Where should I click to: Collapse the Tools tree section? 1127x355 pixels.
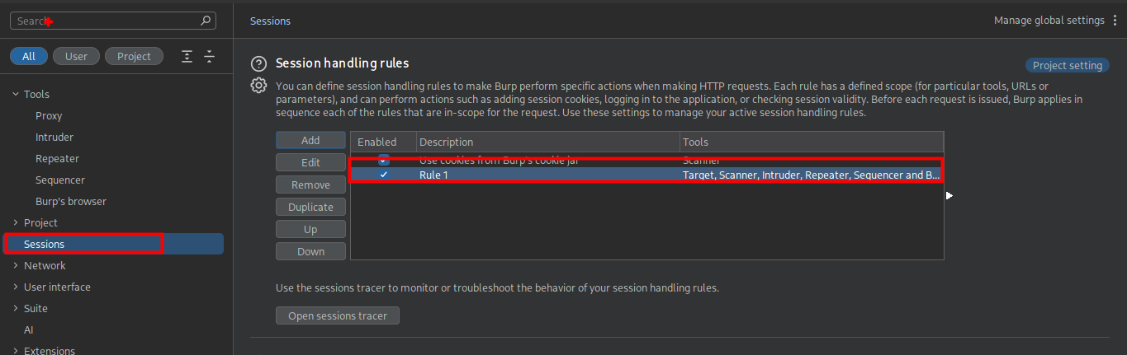[16, 95]
